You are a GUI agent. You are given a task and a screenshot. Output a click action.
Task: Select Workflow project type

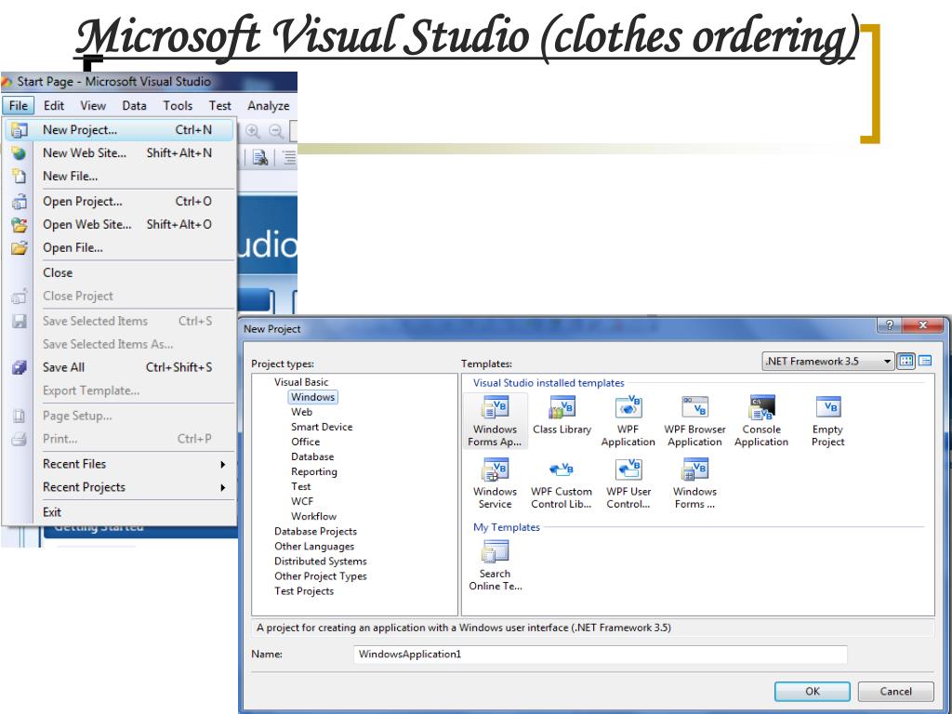point(314,516)
